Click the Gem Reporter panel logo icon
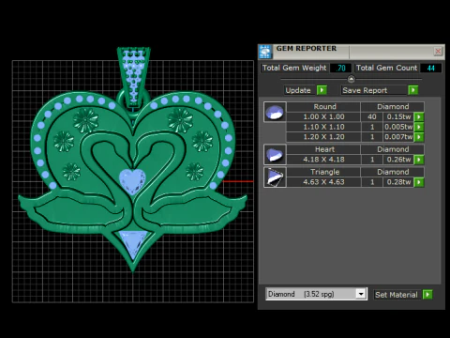The image size is (450, 338). pyautogui.click(x=265, y=52)
